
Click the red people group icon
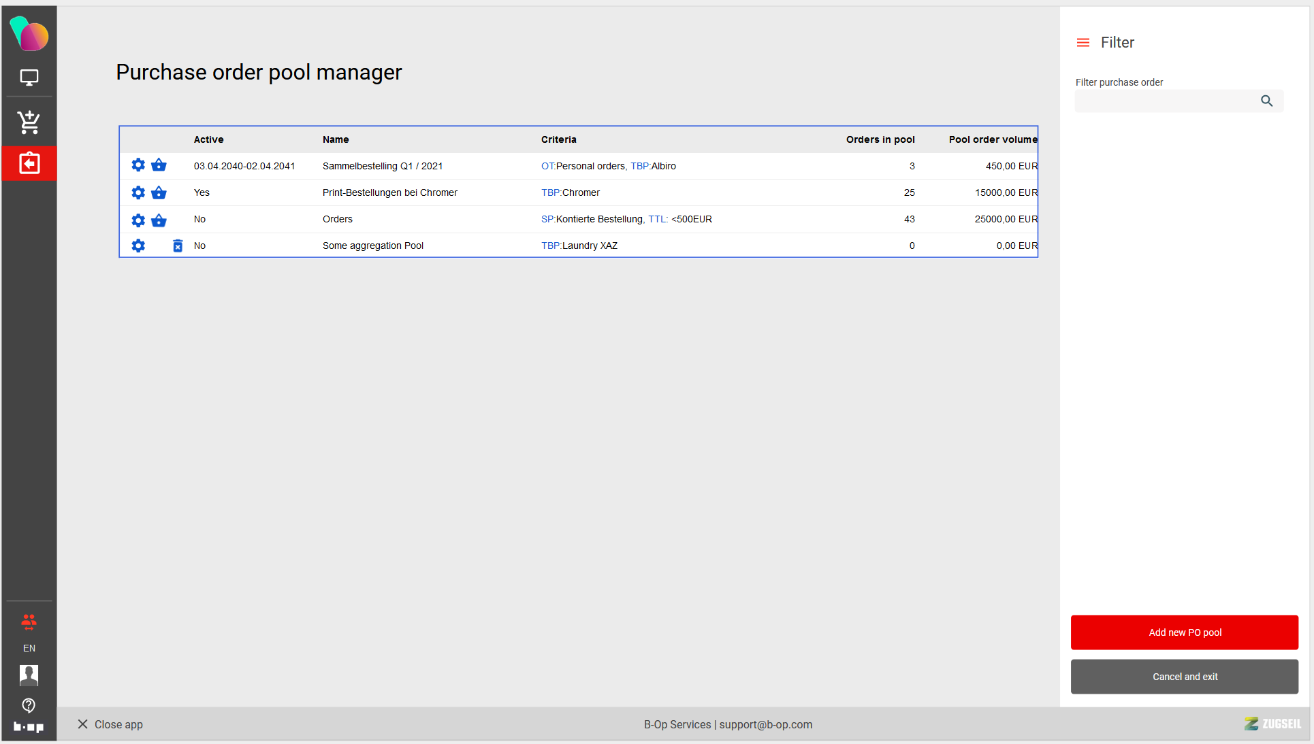(29, 622)
